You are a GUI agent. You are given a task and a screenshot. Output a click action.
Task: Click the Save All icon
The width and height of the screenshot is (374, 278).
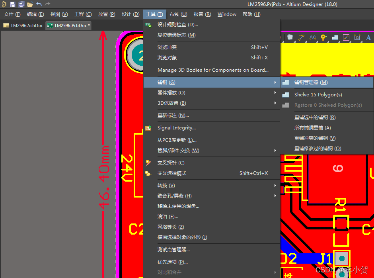[x=21, y=4]
